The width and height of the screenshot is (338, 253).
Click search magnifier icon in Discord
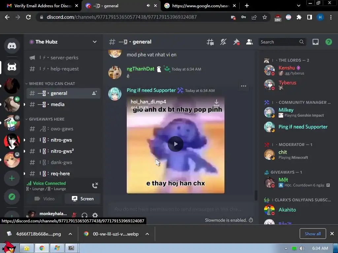tap(302, 42)
